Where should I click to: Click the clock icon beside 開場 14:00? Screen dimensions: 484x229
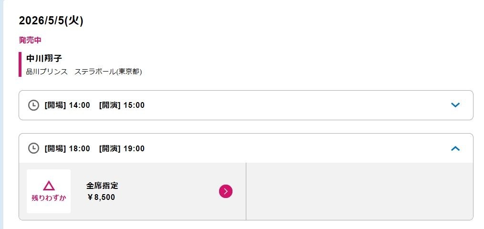33,105
